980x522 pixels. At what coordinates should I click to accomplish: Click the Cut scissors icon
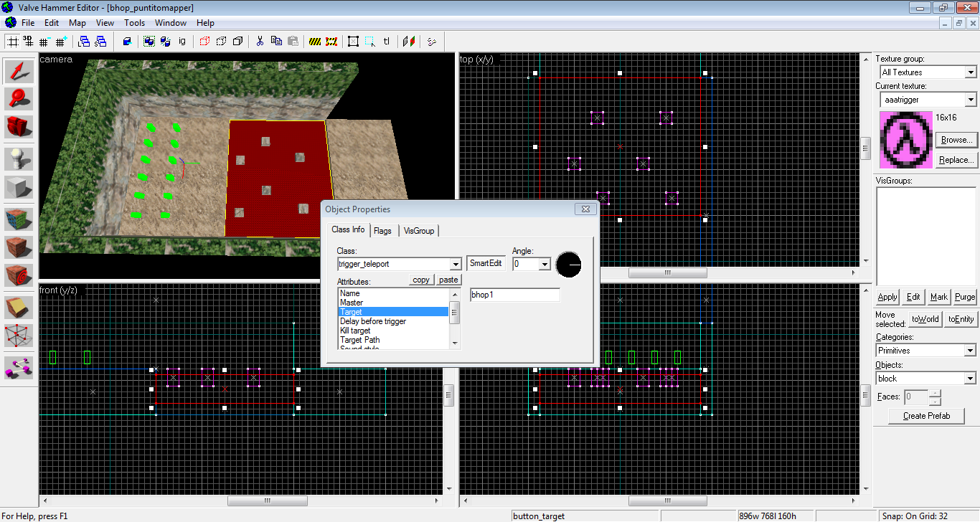[x=260, y=42]
